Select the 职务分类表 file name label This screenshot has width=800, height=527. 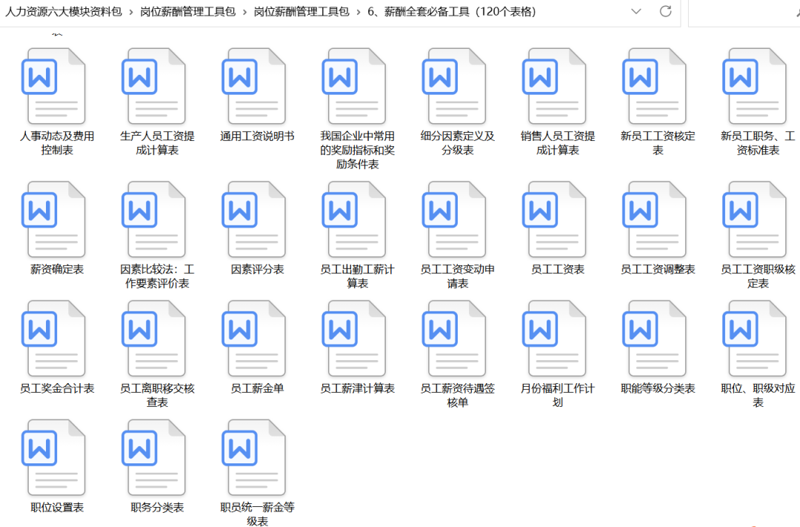click(157, 508)
